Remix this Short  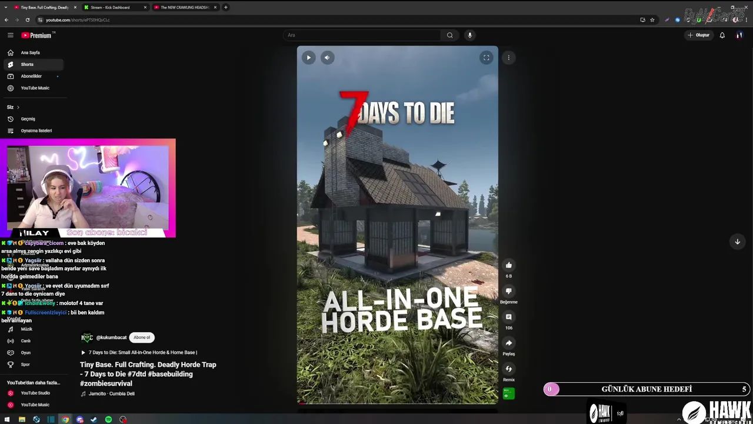click(x=509, y=369)
